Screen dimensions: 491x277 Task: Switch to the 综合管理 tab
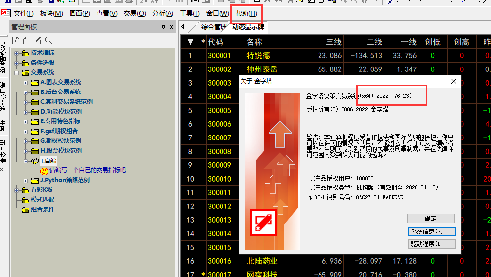pyautogui.click(x=214, y=27)
